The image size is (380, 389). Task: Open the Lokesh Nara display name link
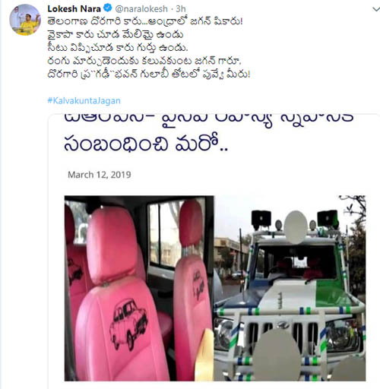click(74, 9)
